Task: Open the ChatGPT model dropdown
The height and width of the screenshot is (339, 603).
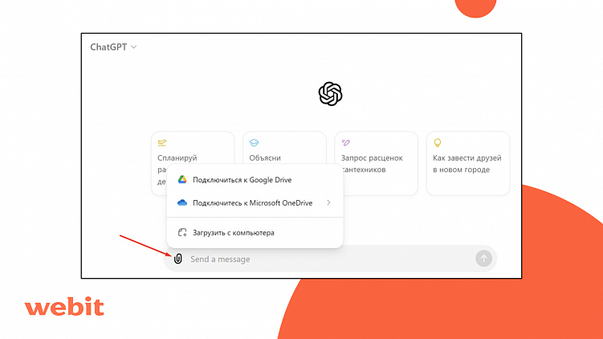Action: pos(113,47)
